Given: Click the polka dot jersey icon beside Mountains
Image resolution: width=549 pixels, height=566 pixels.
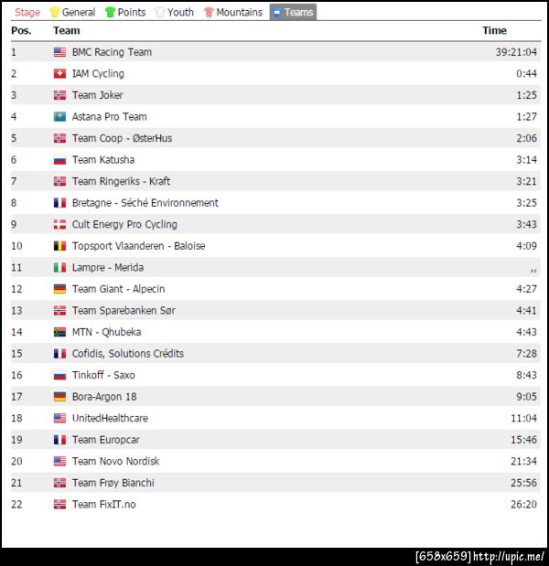Looking at the screenshot, I should pos(209,12).
